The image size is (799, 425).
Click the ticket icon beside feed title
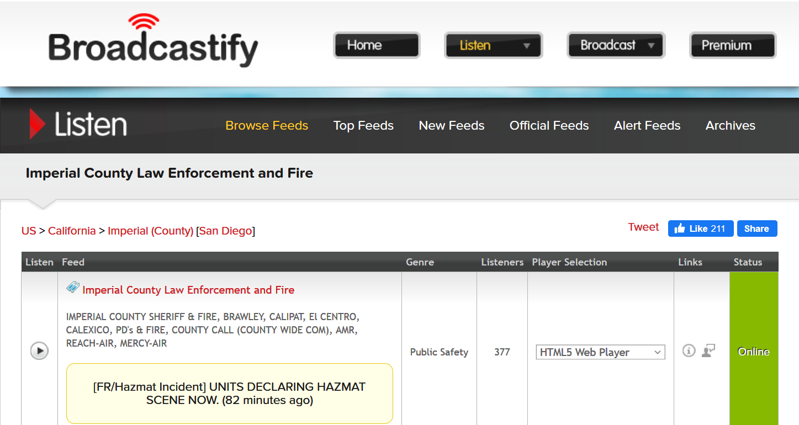[72, 288]
